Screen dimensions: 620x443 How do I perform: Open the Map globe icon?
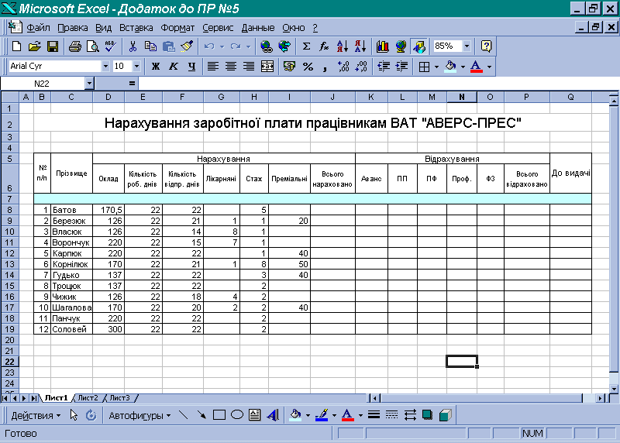401,46
